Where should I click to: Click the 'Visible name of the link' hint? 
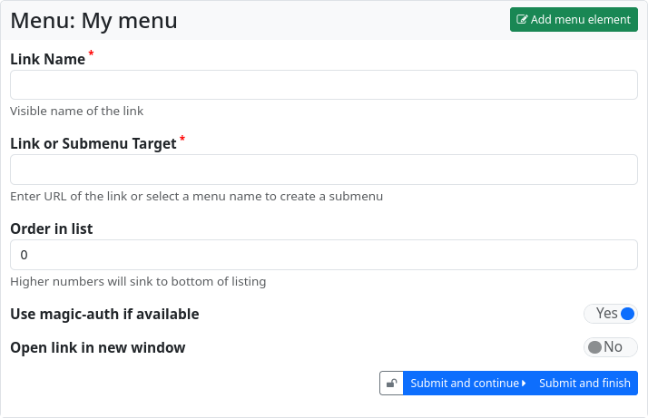77,112
